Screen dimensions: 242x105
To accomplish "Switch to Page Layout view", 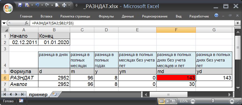I will 168,101.
